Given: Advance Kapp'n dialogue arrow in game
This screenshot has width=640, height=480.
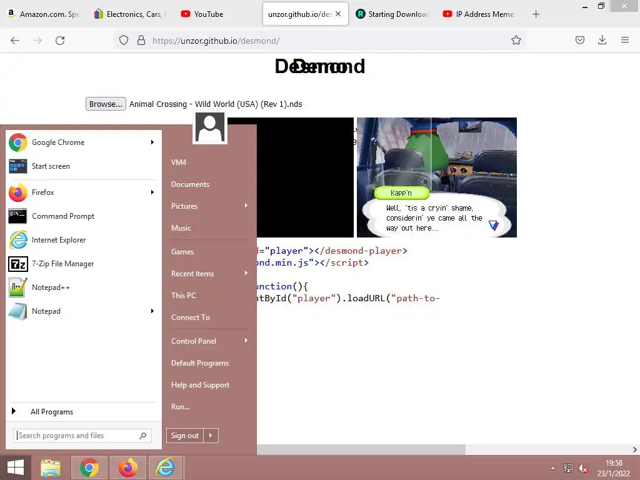Looking at the screenshot, I should pyautogui.click(x=494, y=225).
